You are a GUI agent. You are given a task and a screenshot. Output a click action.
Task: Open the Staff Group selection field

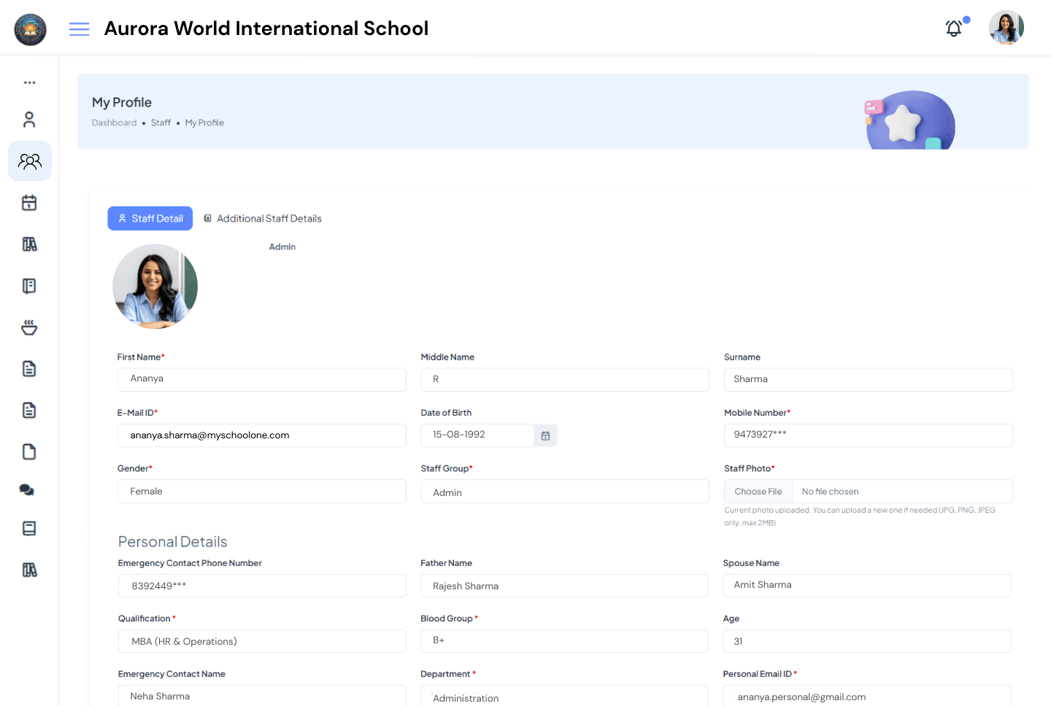(564, 491)
